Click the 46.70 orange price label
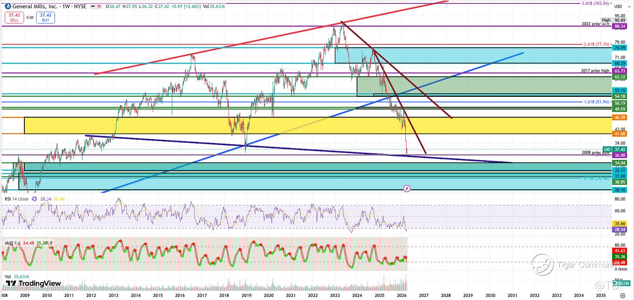 pos(619,117)
